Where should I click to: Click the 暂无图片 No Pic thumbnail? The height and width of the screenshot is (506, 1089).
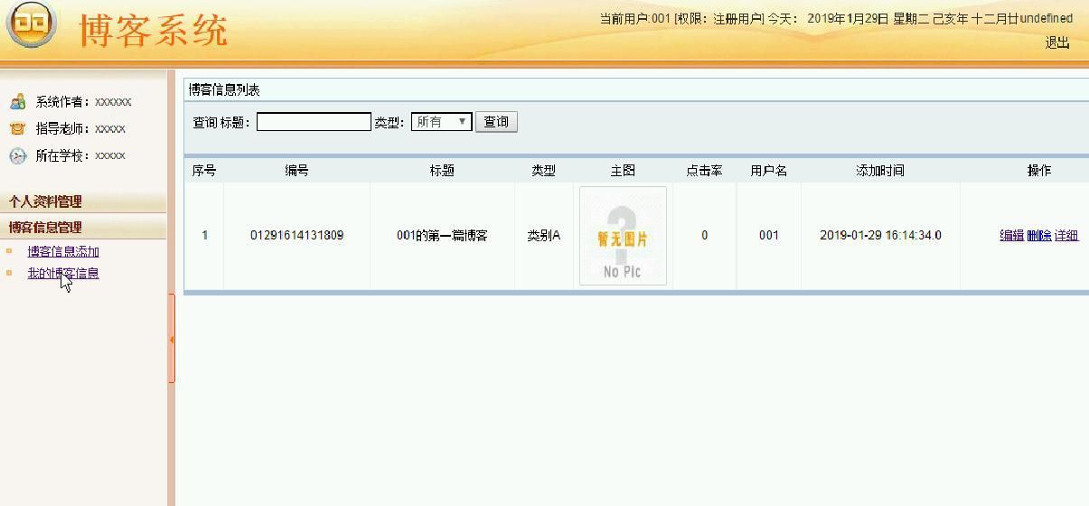(623, 236)
